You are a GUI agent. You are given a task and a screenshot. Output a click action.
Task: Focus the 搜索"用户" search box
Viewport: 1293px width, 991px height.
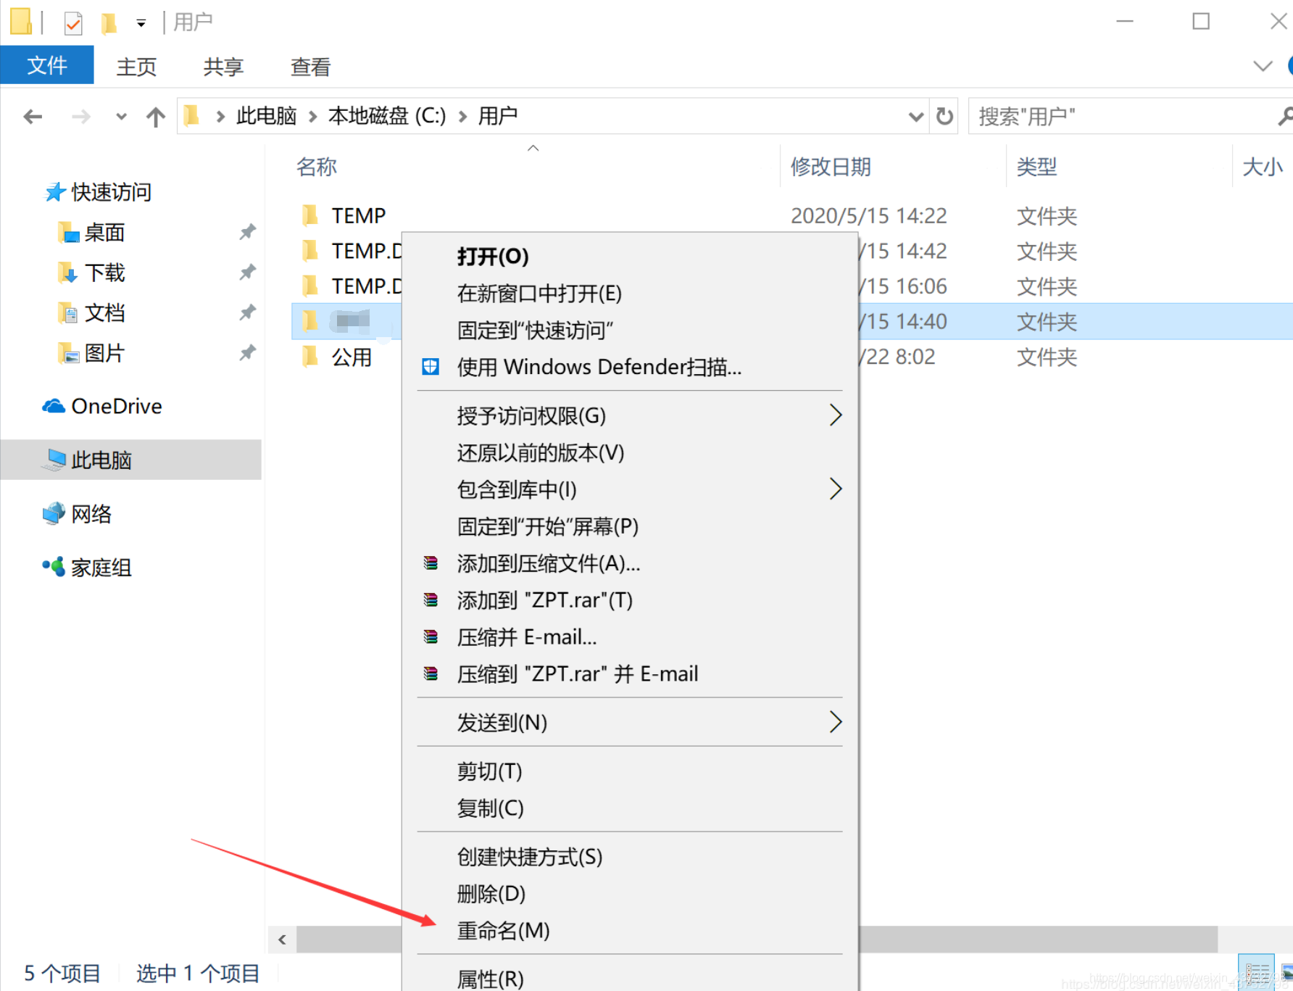1131,116
